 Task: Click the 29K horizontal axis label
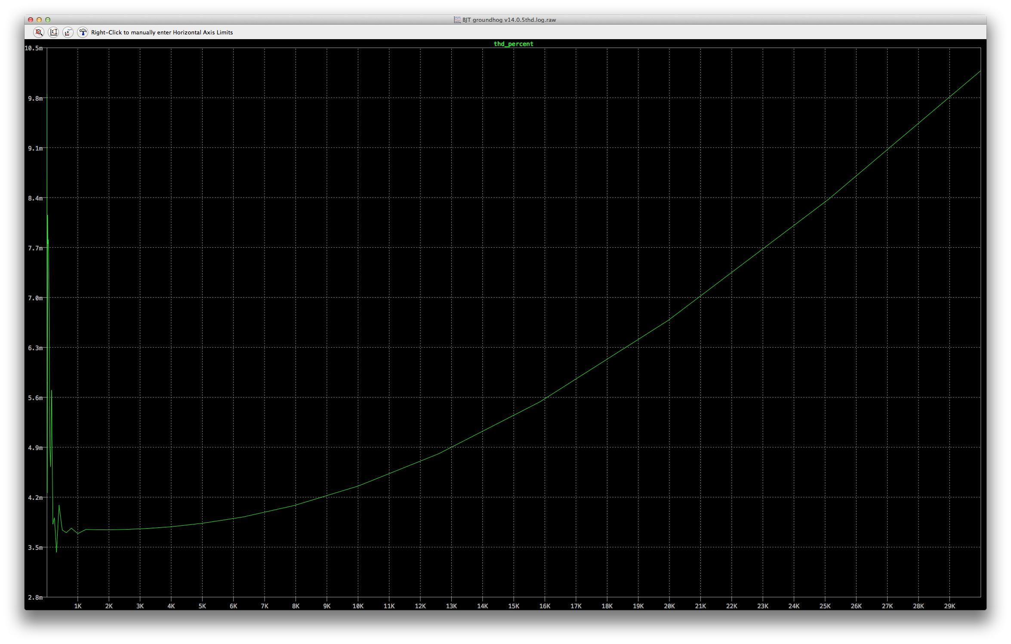click(x=949, y=606)
